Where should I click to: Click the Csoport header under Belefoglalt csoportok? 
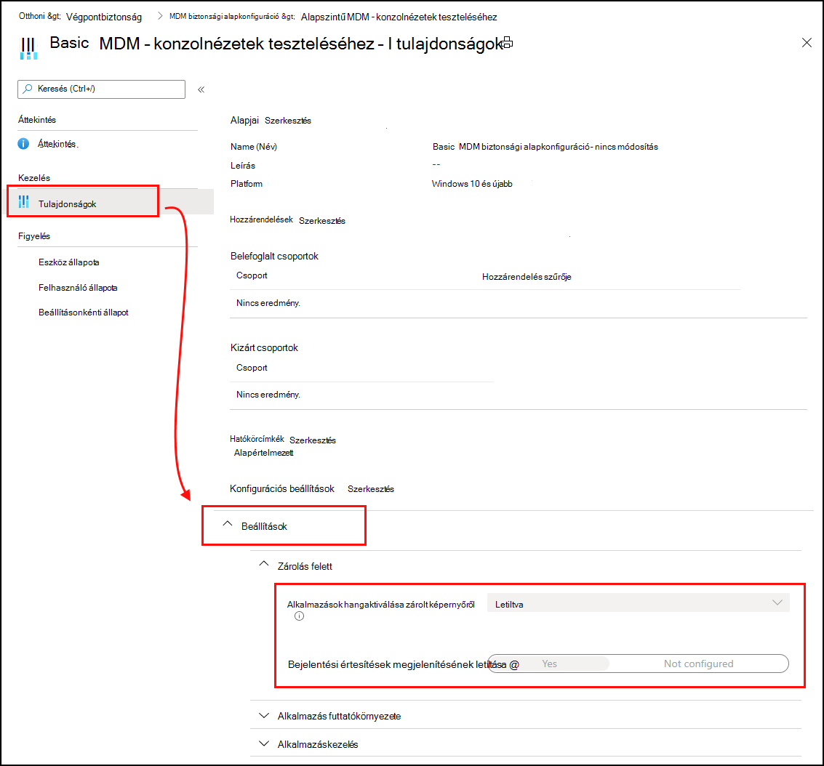(252, 275)
